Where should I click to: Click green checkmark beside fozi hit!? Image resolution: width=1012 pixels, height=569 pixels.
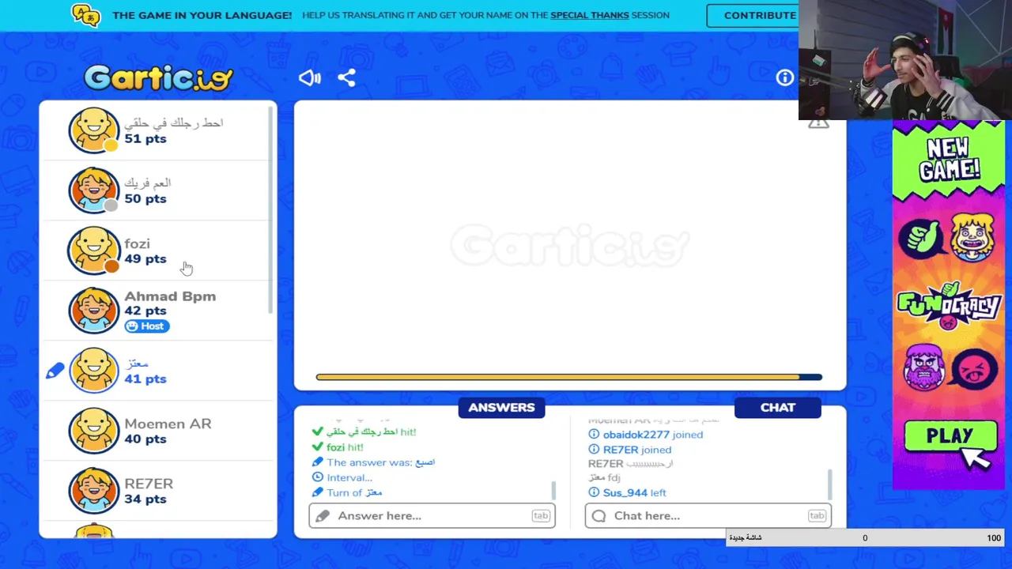click(318, 447)
